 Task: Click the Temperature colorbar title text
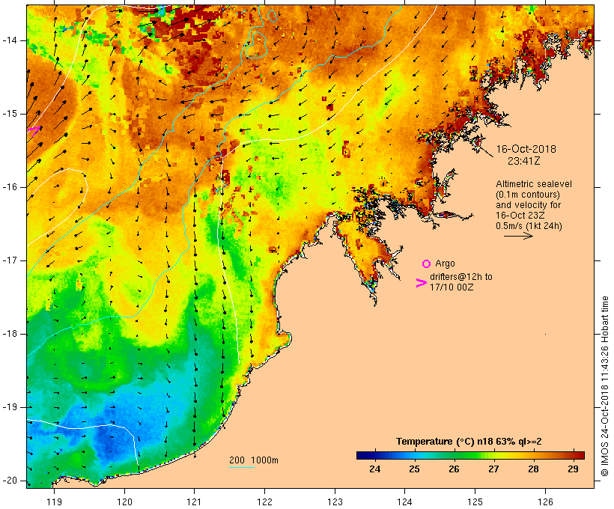click(469, 442)
